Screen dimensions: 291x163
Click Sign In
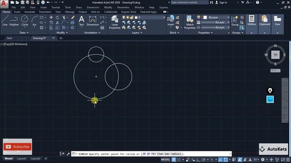(221, 2)
